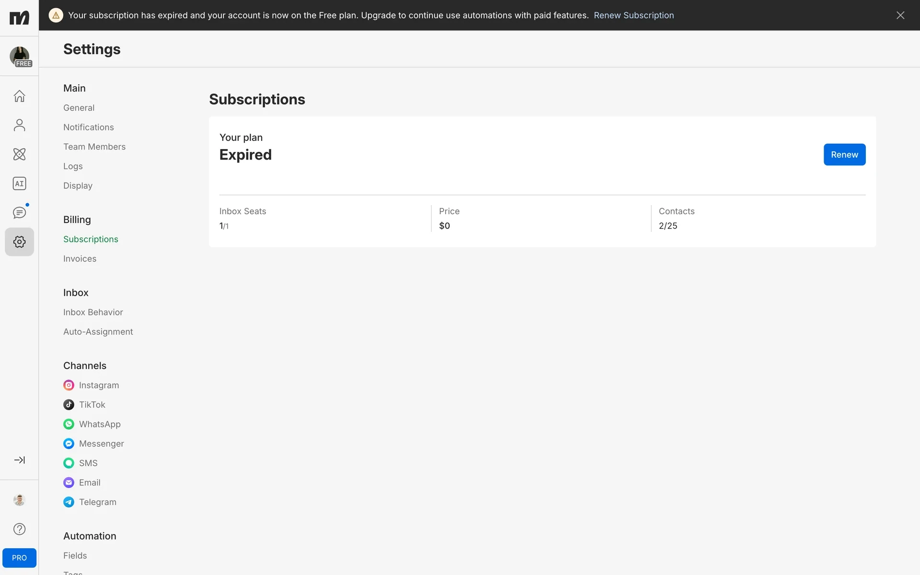The width and height of the screenshot is (920, 575).
Task: Dismiss the expired subscription banner
Action: point(900,15)
